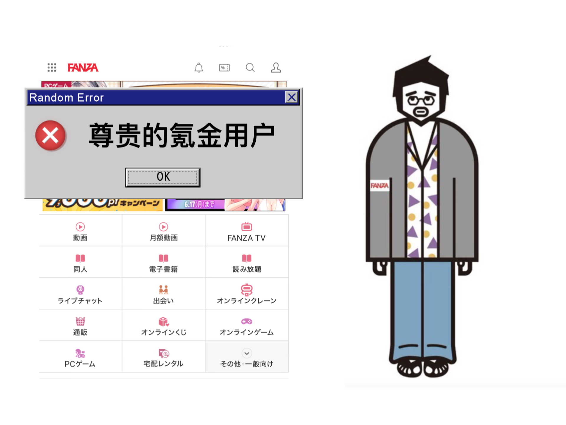
Task: Click the ライブチャット webcam icon
Action: point(80,290)
